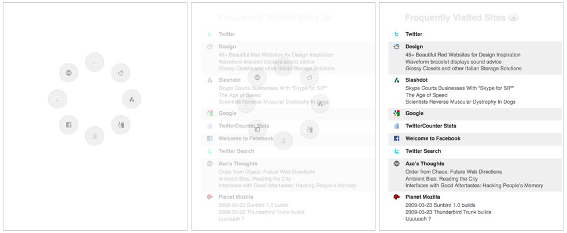Click the Slashdot favicon in right panel list
Viewport: 567px width, 233px height.
[x=396, y=80]
